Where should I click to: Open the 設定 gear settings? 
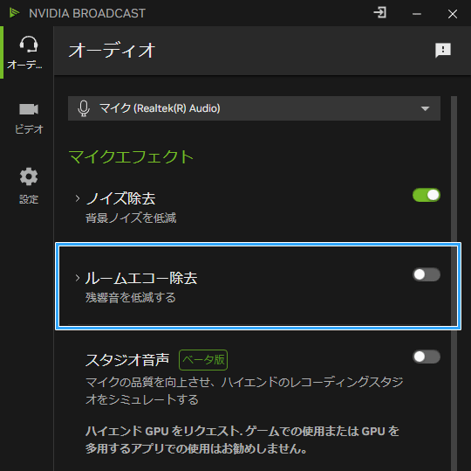click(x=29, y=186)
